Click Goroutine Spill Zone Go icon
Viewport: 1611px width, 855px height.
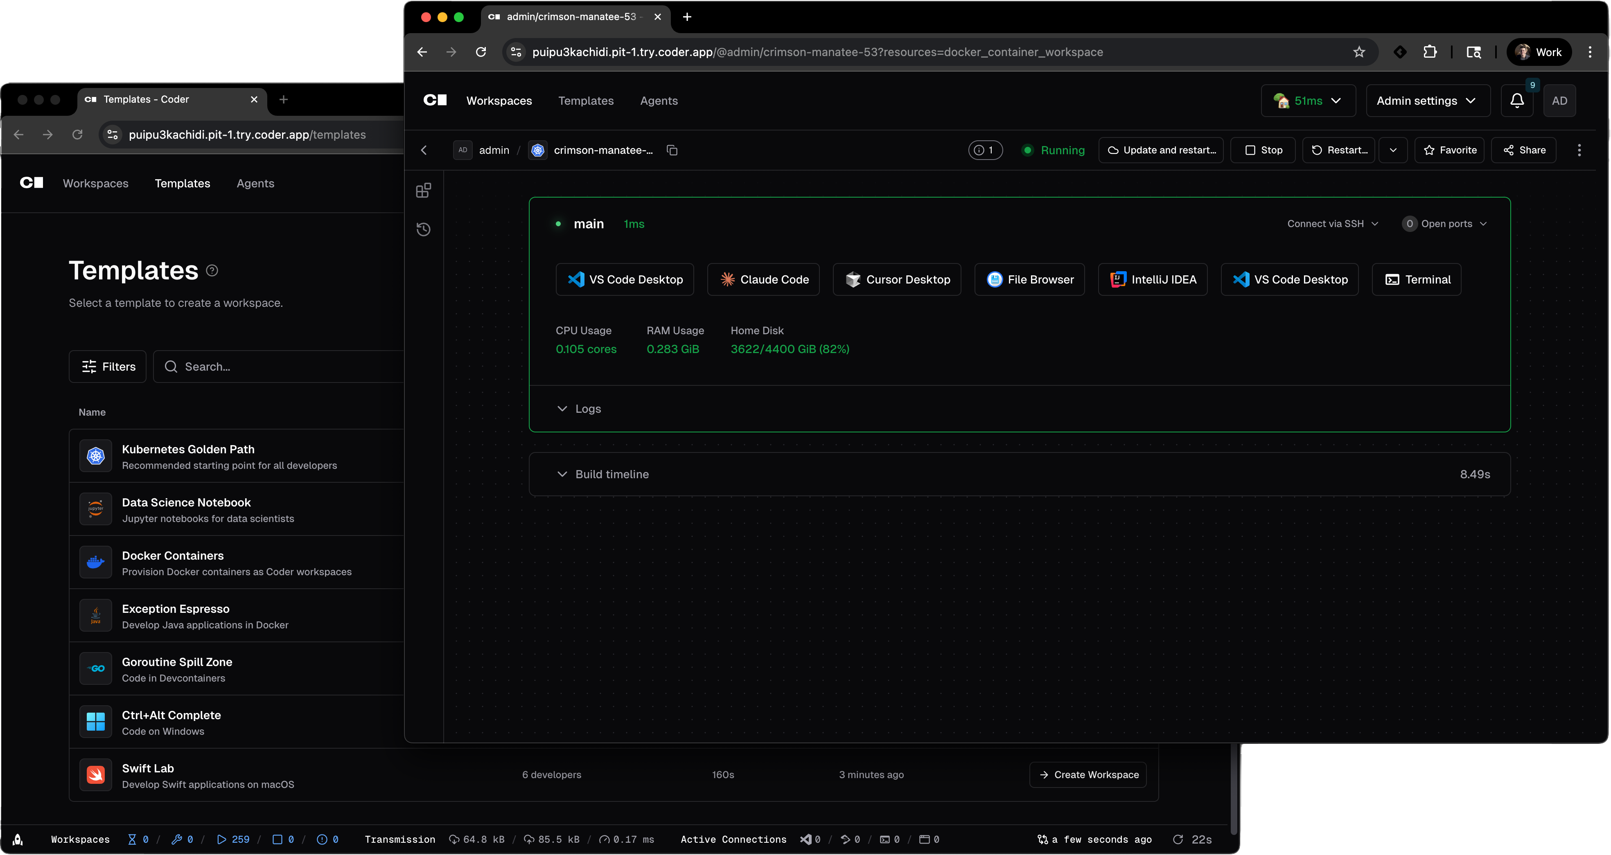(x=95, y=669)
